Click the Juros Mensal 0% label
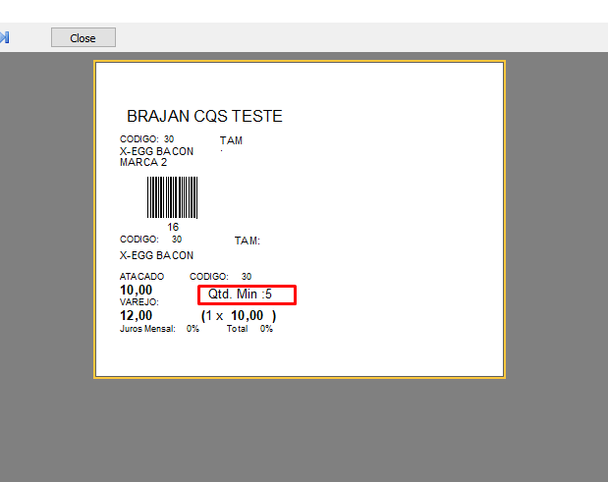The image size is (608, 482). click(x=159, y=329)
